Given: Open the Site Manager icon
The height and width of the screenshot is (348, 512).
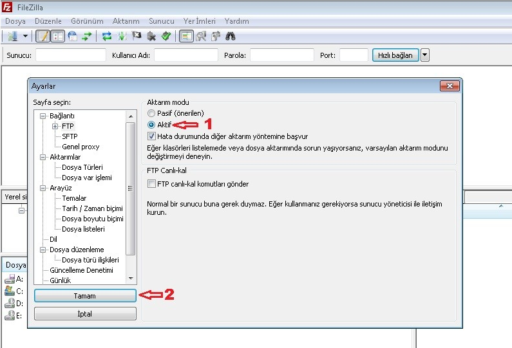Looking at the screenshot, I should (x=12, y=37).
